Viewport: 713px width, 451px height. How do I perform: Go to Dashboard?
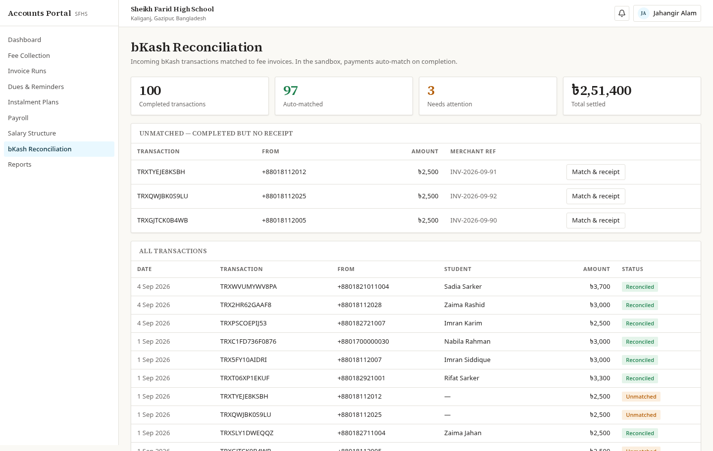point(59,40)
